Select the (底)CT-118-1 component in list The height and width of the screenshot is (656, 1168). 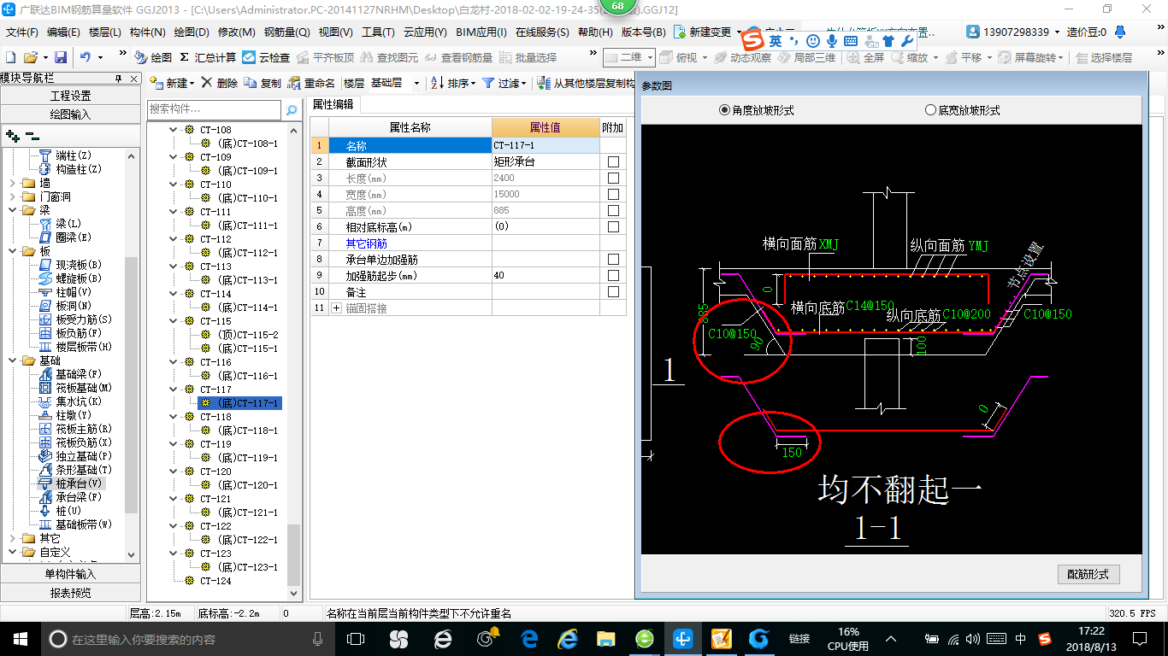click(247, 430)
